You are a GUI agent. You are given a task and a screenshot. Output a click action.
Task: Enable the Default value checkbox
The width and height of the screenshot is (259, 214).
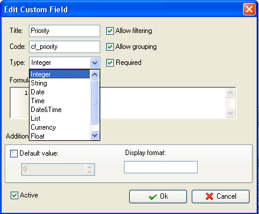pyautogui.click(x=14, y=153)
